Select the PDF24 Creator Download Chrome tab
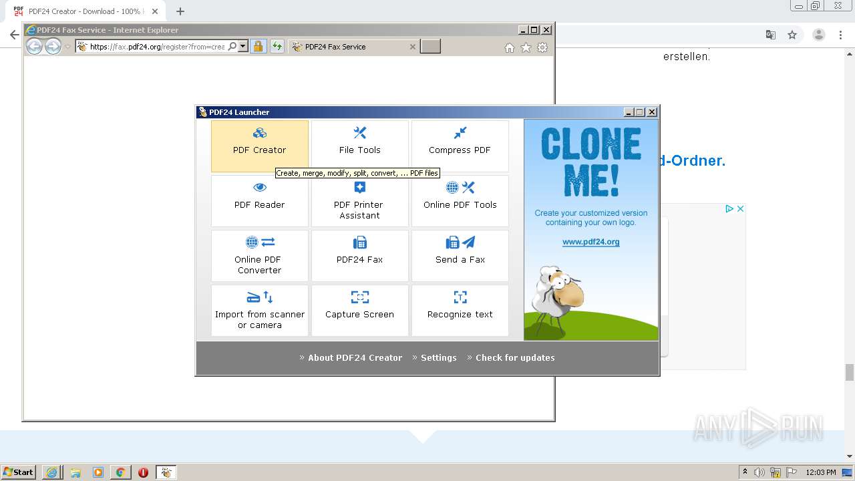855x481 pixels. tap(87, 11)
